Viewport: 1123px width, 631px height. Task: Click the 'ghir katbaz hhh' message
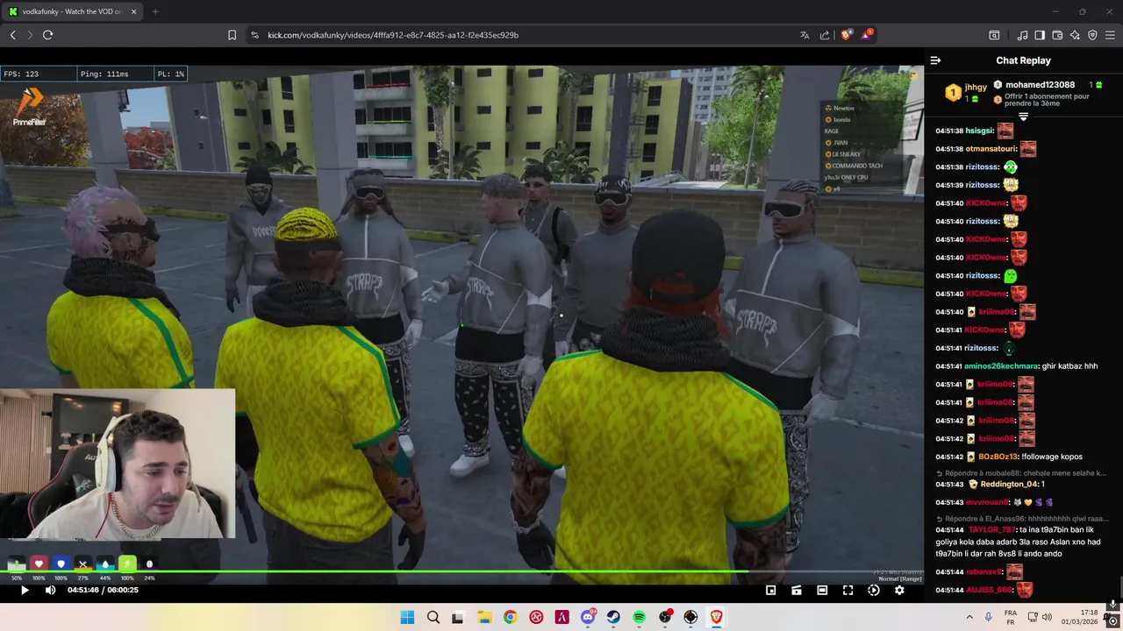pyautogui.click(x=1069, y=366)
